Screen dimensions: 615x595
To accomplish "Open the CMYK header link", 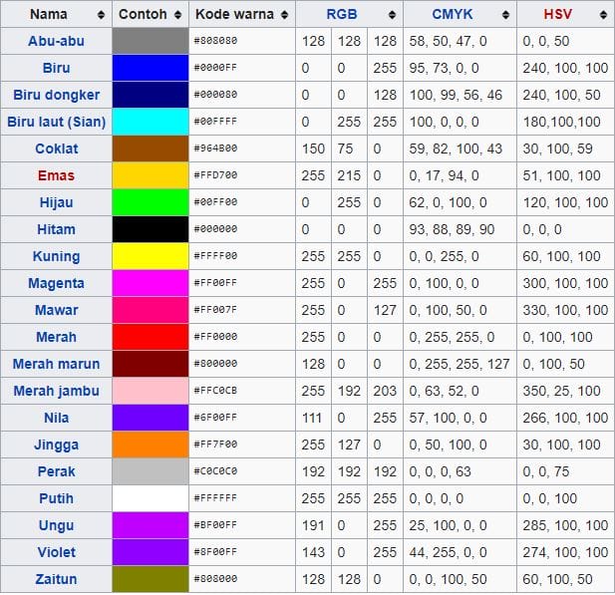I will point(453,15).
